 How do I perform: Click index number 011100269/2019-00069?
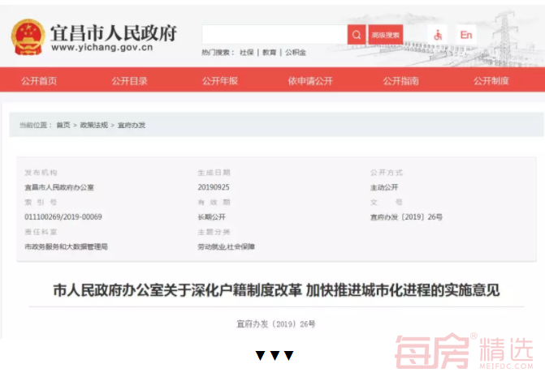pos(63,217)
